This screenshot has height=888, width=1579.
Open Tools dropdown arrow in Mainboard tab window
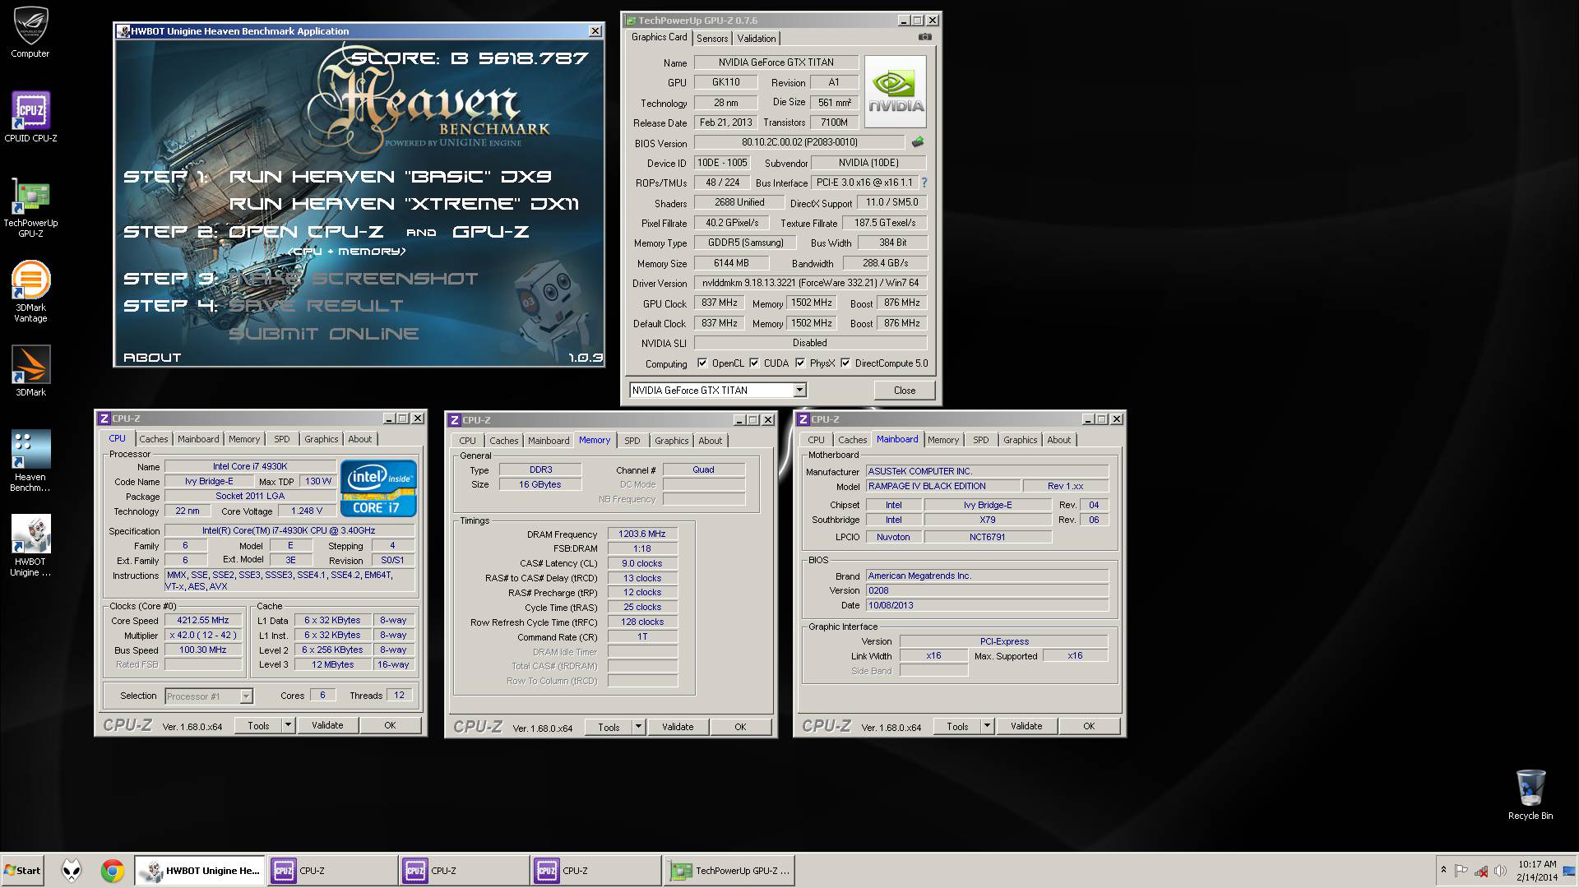tap(988, 726)
